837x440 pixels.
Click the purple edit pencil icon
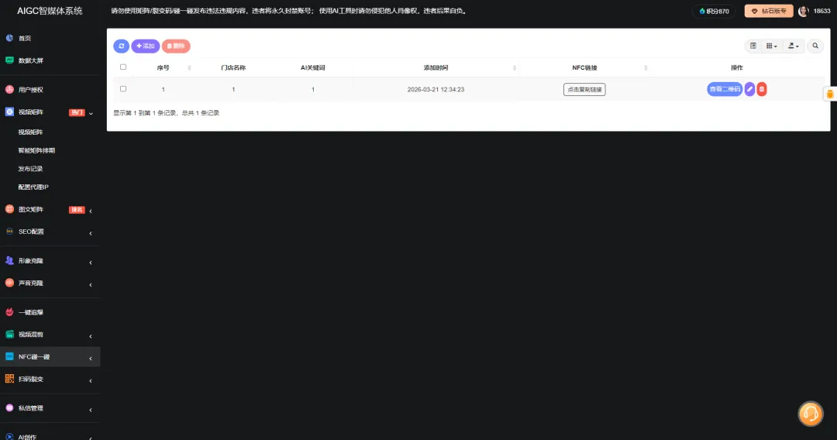pos(749,89)
